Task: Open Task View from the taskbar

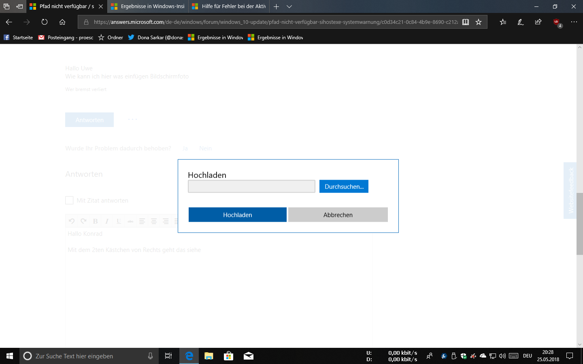Action: coord(168,356)
